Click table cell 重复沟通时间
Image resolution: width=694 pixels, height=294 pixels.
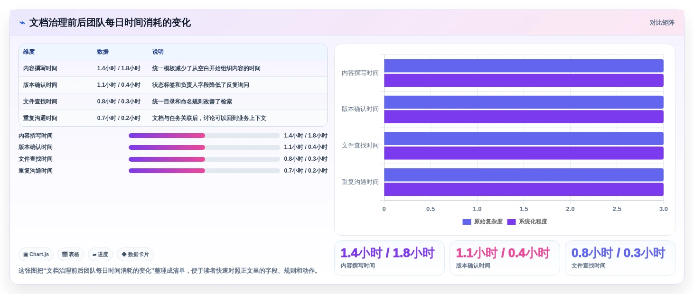pos(40,119)
